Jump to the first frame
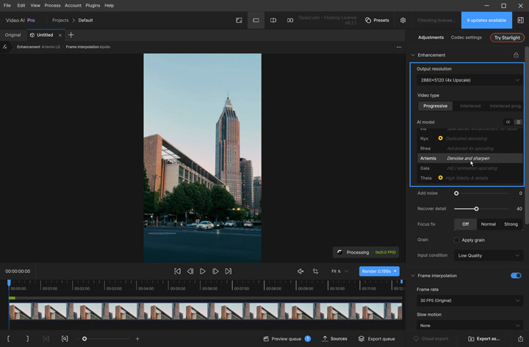Viewport: 529px width, 347px height. click(178, 271)
